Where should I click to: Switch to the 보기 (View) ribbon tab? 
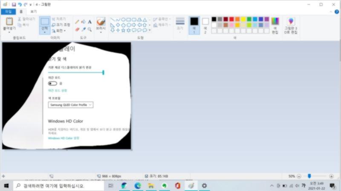(x=34, y=11)
